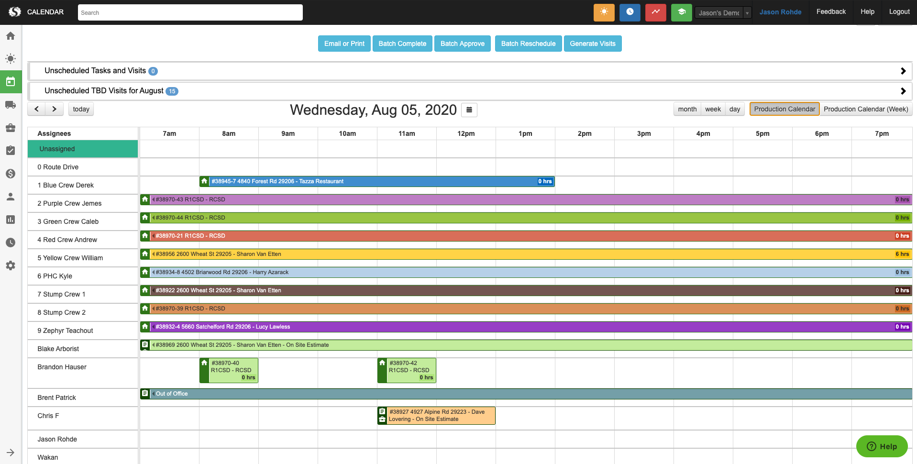This screenshot has width=917, height=464.
Task: Open the date picker icon beside Aug 05
Action: tap(469, 110)
